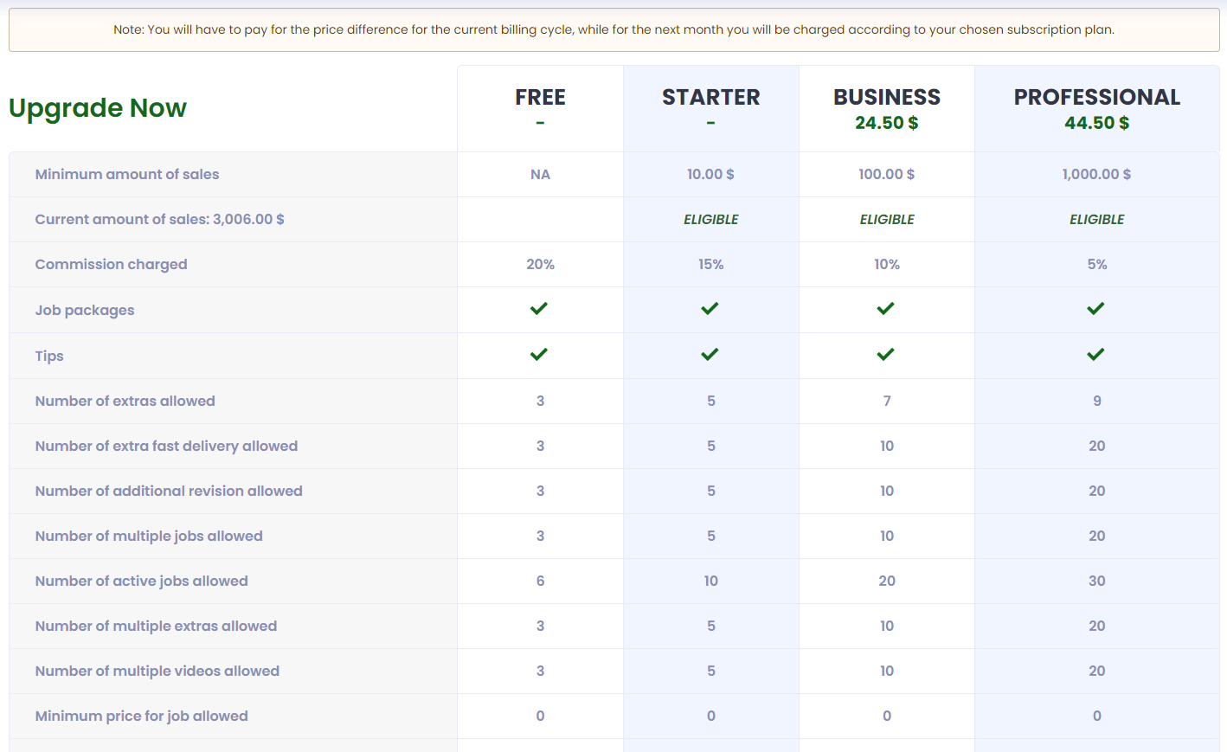The image size is (1227, 752).
Task: Click the 15% commission for STARTER
Action: [x=711, y=265]
